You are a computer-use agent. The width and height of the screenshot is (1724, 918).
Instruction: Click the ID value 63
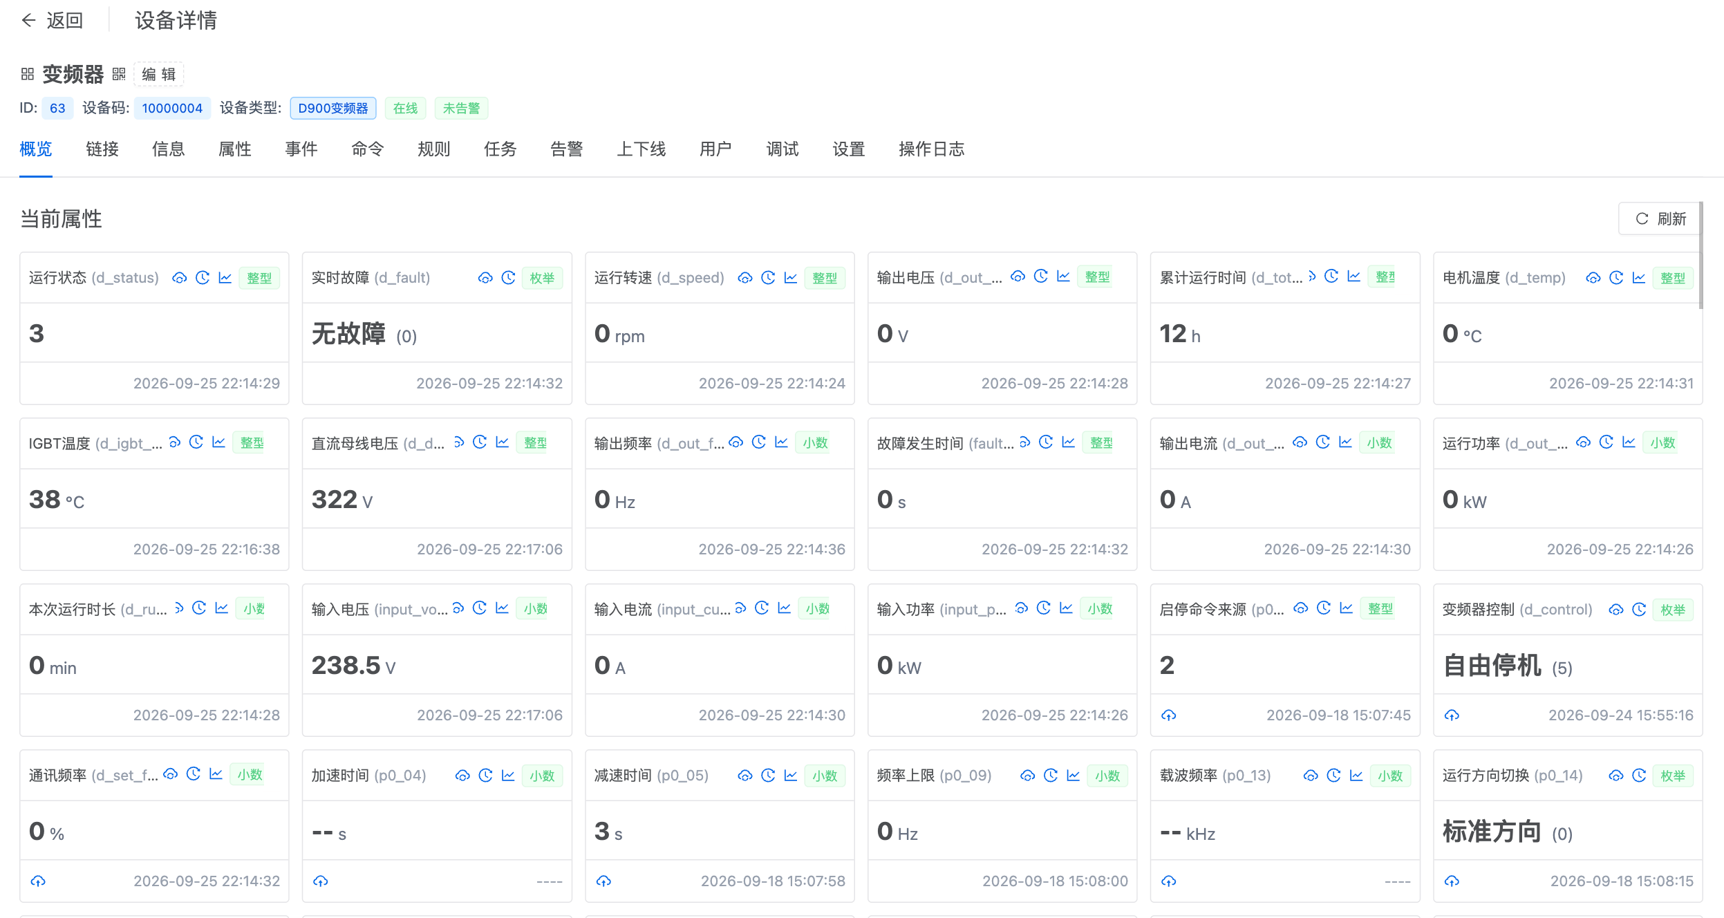click(x=57, y=109)
